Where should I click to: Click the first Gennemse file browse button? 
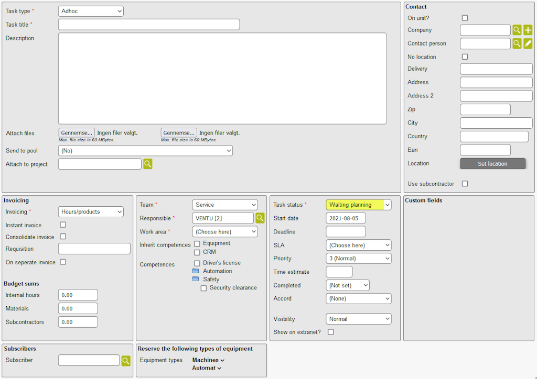click(77, 133)
